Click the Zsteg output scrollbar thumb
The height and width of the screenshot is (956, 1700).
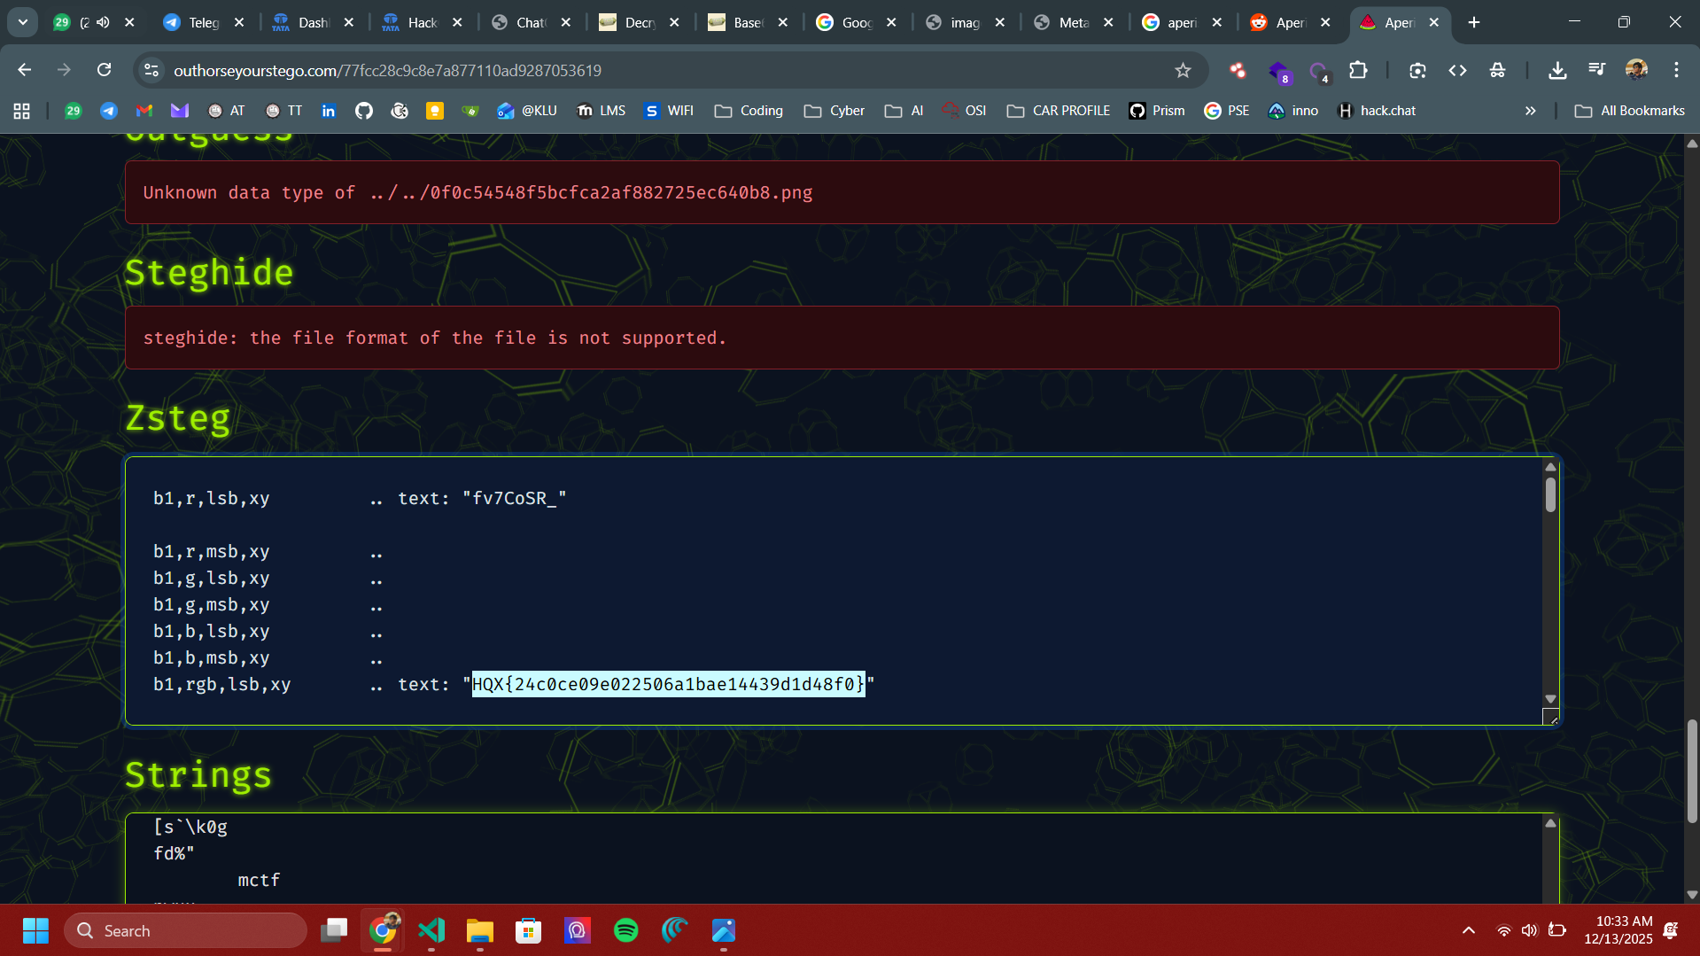coord(1550,494)
